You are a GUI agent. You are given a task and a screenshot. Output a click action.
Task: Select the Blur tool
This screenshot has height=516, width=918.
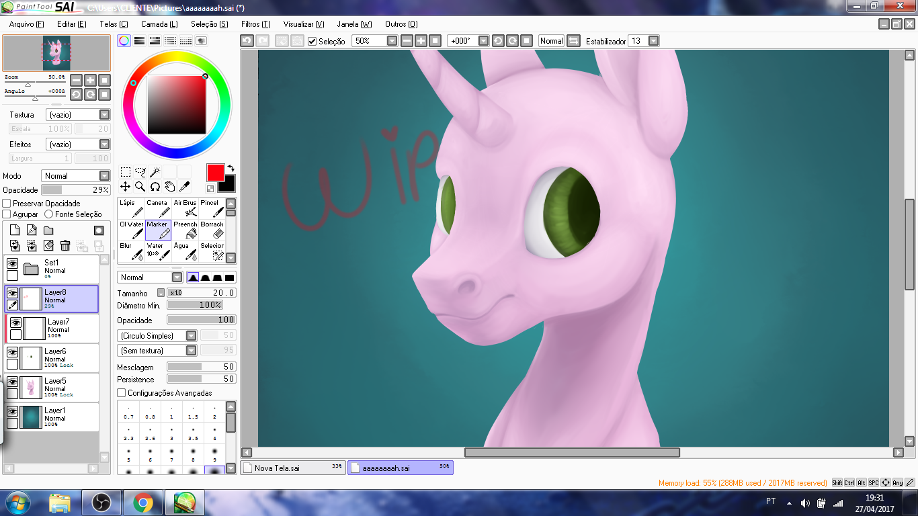click(131, 251)
